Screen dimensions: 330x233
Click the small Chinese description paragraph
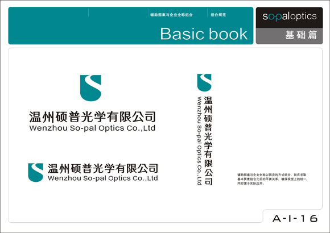pyautogui.click(x=273, y=179)
